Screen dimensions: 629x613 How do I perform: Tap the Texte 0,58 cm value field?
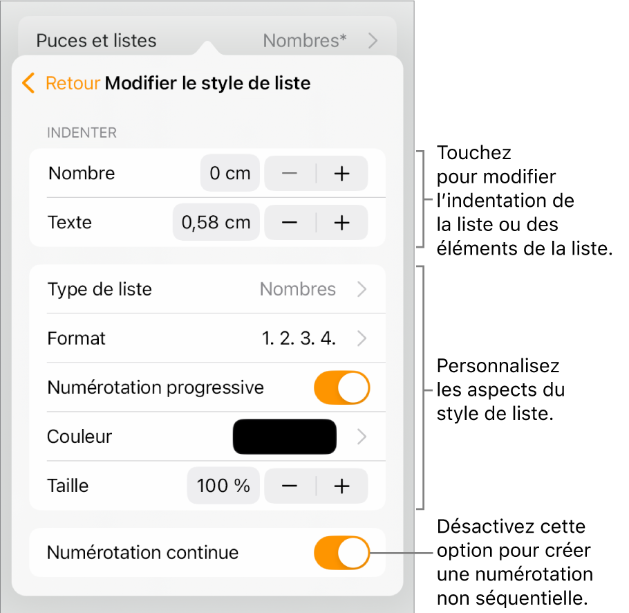pos(216,223)
